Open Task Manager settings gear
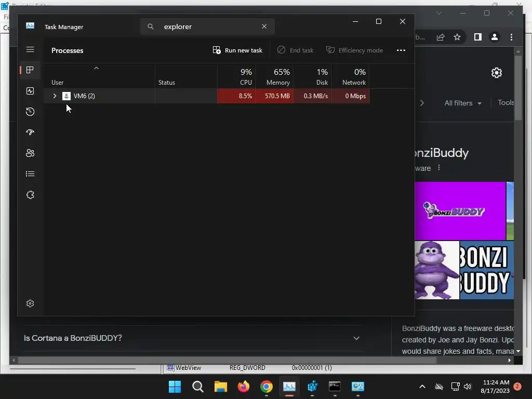532x399 pixels. click(30, 303)
